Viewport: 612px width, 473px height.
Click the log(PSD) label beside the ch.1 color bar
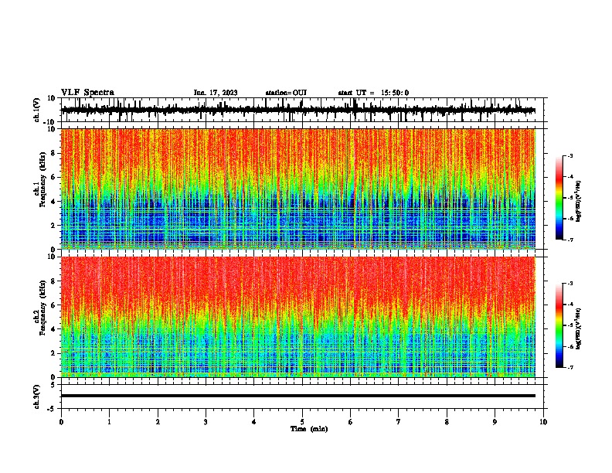pyautogui.click(x=579, y=201)
